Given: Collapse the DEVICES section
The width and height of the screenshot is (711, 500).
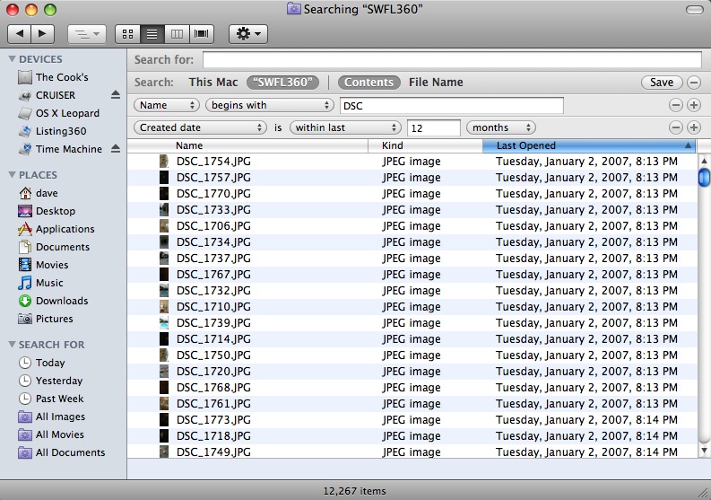Looking at the screenshot, I should [13, 59].
